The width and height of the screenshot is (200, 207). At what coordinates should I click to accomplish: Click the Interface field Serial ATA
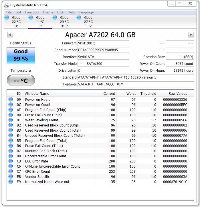pyautogui.click(x=103, y=57)
